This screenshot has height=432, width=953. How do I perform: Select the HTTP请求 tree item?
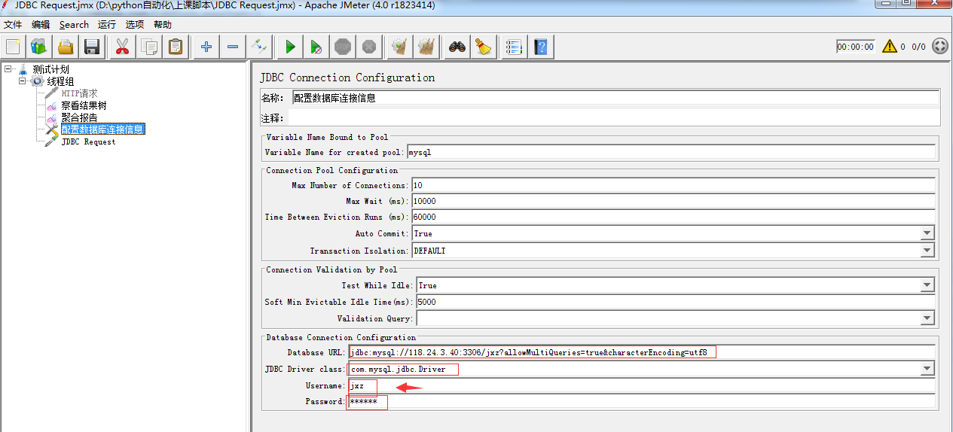[x=79, y=93]
